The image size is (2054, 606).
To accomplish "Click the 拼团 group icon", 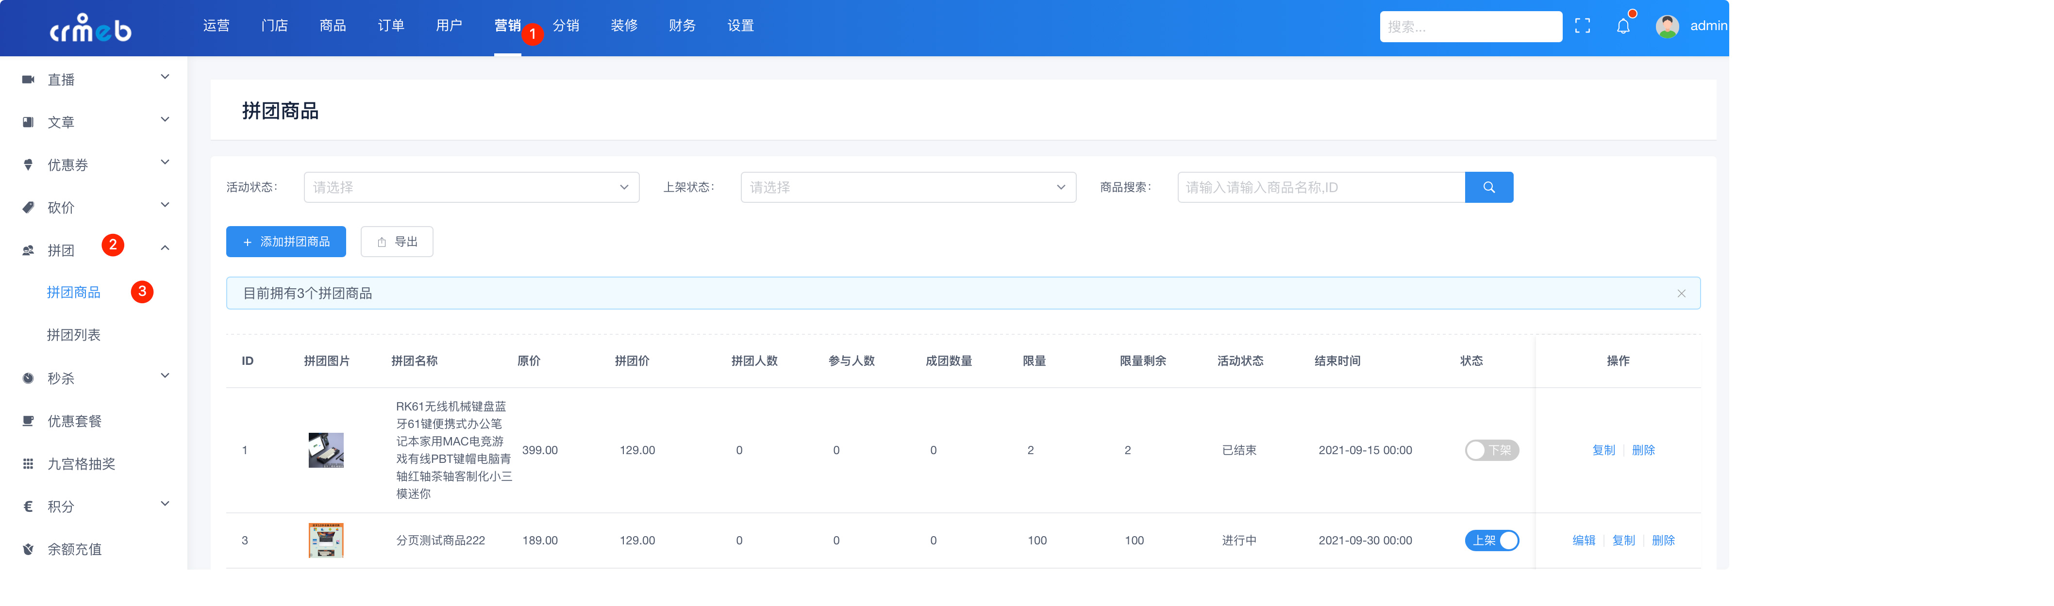I will 28,250.
